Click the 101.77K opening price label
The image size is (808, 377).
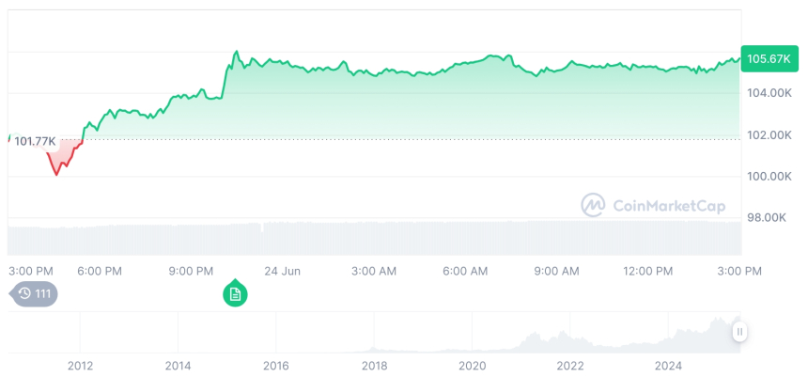35,141
